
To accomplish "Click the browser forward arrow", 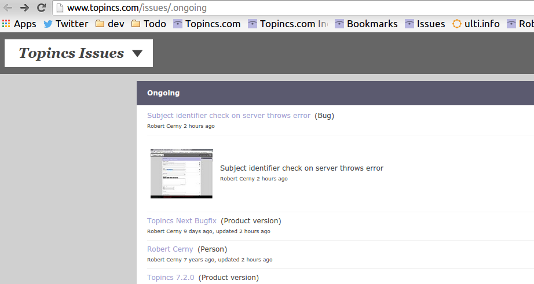I will pyautogui.click(x=24, y=8).
